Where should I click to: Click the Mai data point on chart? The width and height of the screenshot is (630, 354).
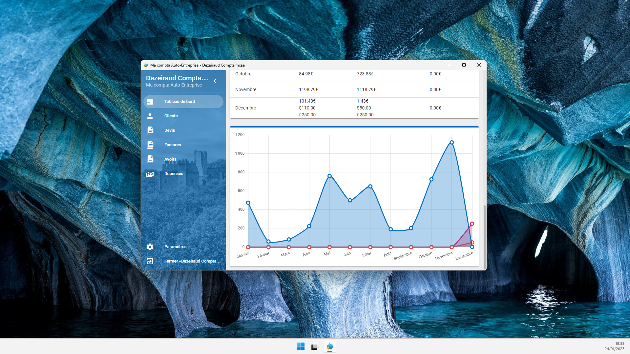pyautogui.click(x=329, y=176)
